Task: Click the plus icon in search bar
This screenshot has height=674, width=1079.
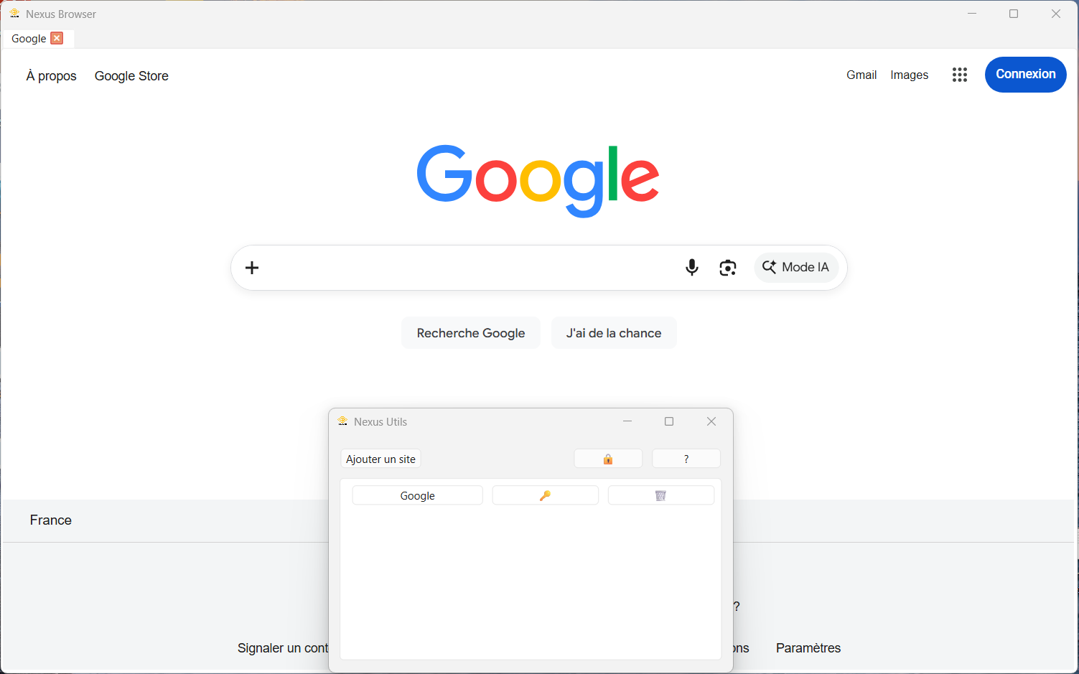Action: (x=252, y=268)
